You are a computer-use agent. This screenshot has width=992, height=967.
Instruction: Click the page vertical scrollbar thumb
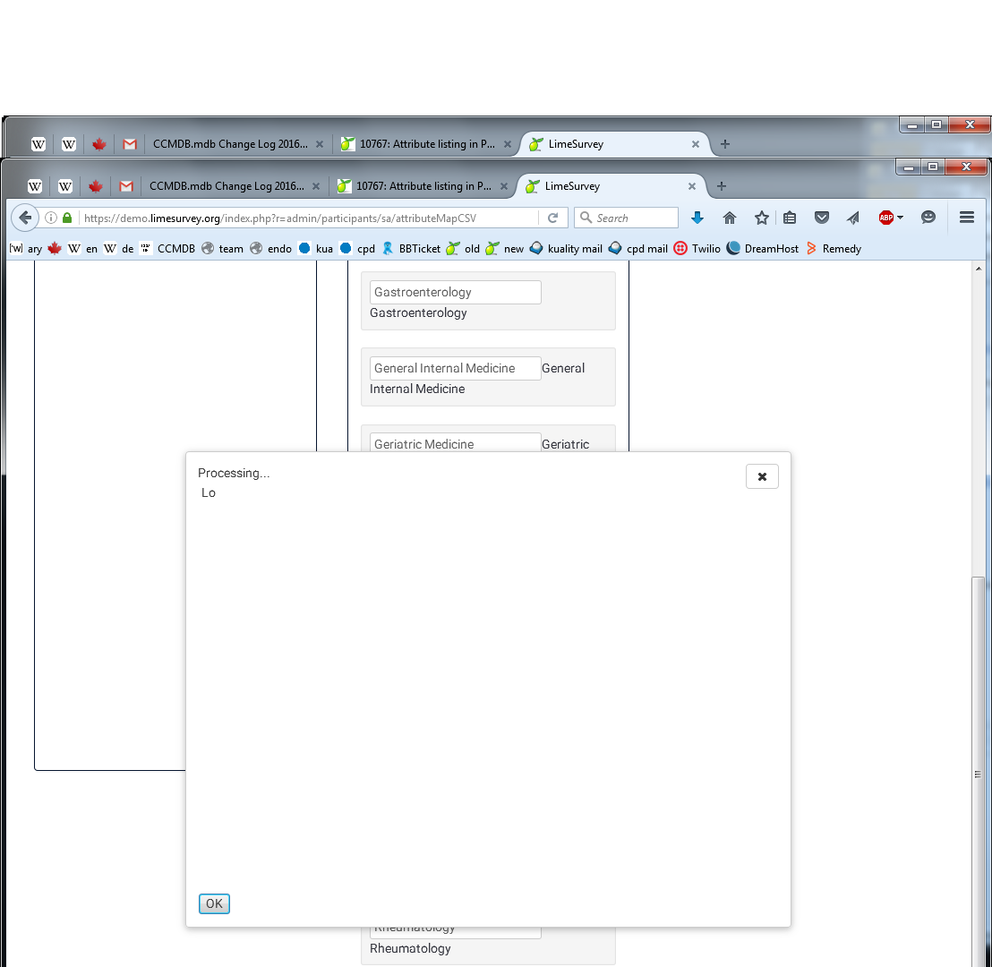tap(978, 772)
